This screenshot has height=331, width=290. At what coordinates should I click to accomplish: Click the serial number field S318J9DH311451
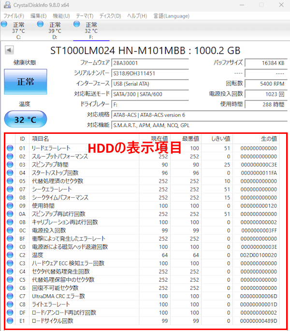[150, 73]
